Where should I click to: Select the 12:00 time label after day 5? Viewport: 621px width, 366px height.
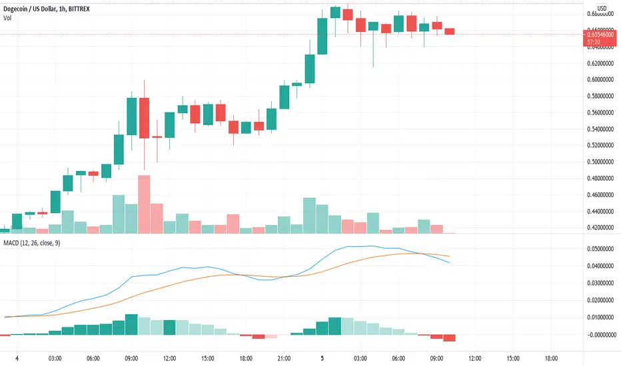(474, 358)
